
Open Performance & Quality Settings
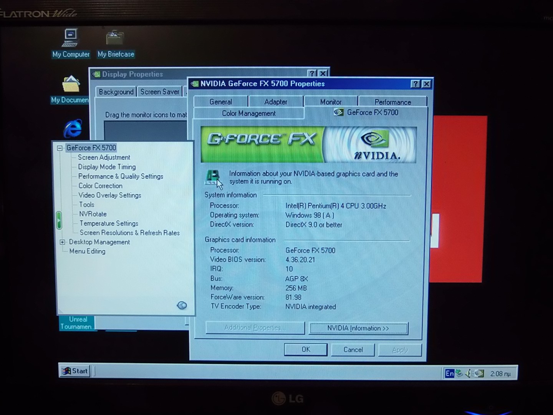[x=121, y=176]
